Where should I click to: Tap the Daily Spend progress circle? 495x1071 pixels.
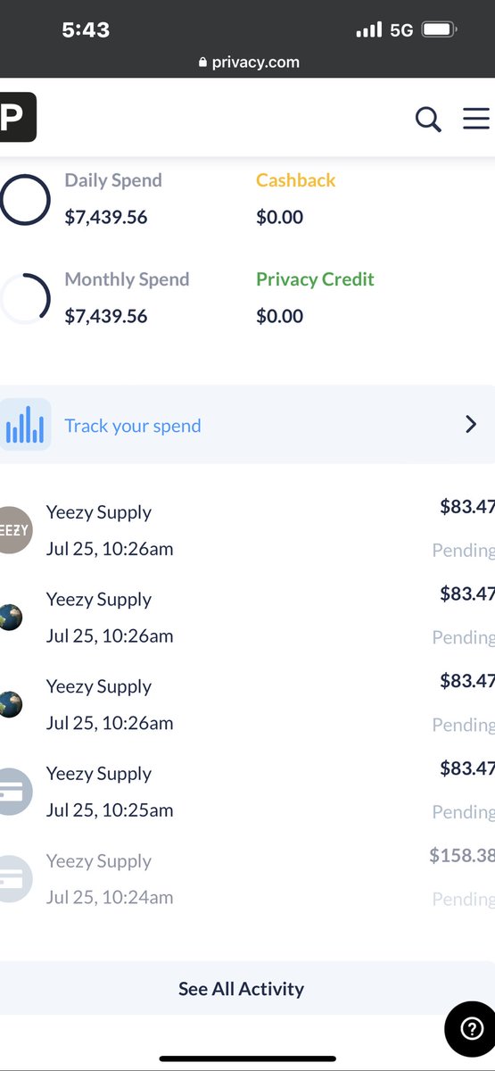24,199
